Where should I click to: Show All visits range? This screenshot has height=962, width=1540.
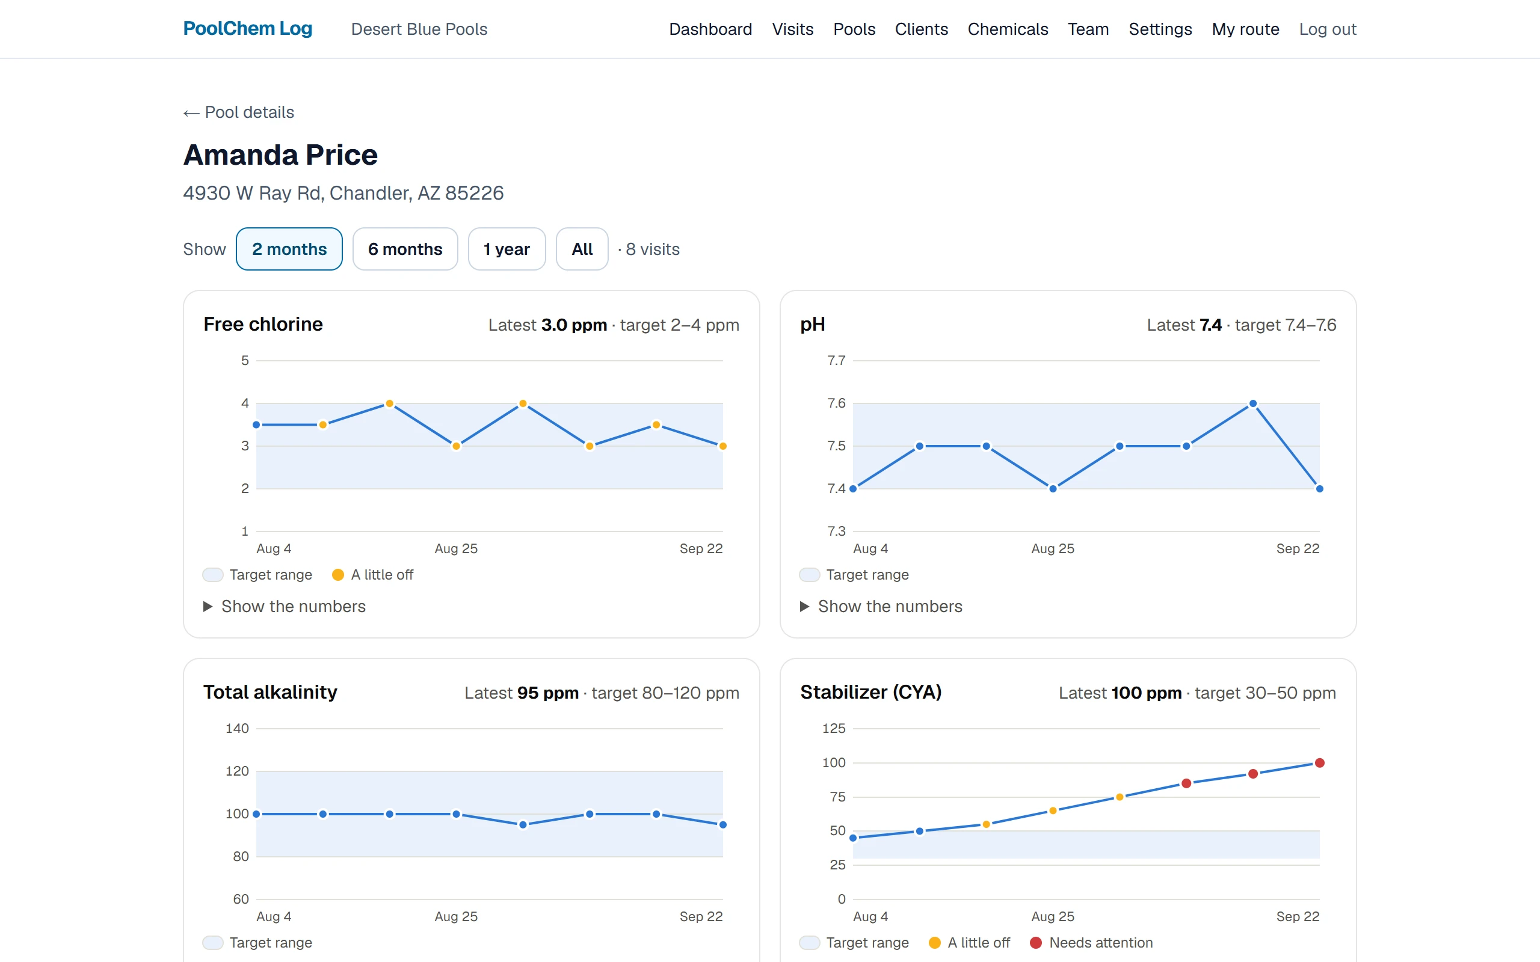582,249
